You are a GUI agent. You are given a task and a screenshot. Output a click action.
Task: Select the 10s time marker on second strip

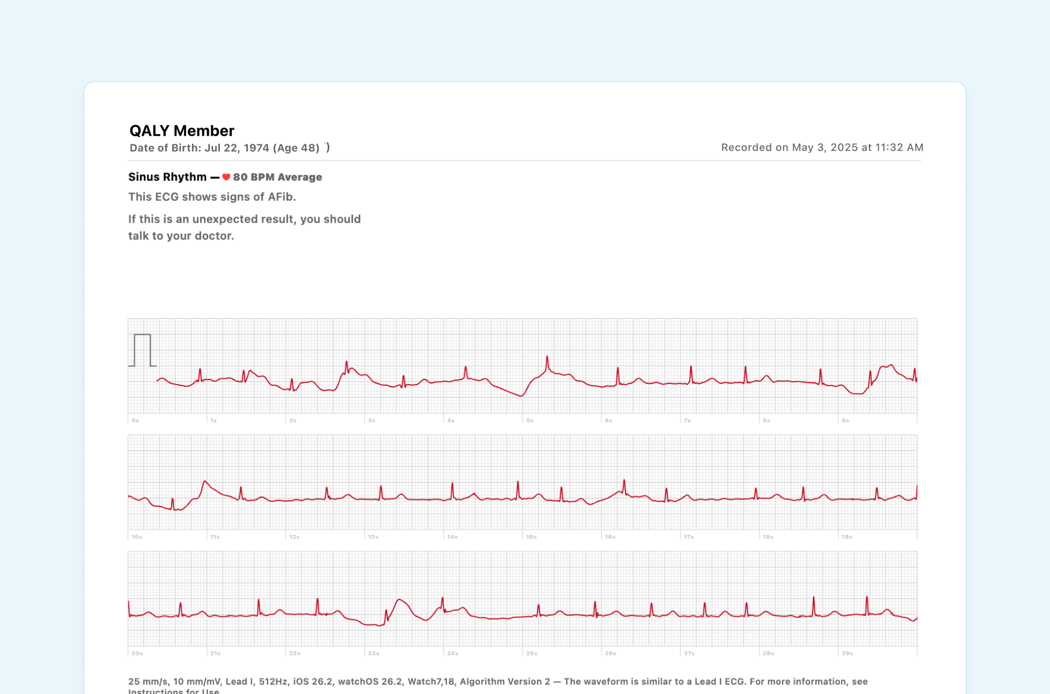[137, 536]
